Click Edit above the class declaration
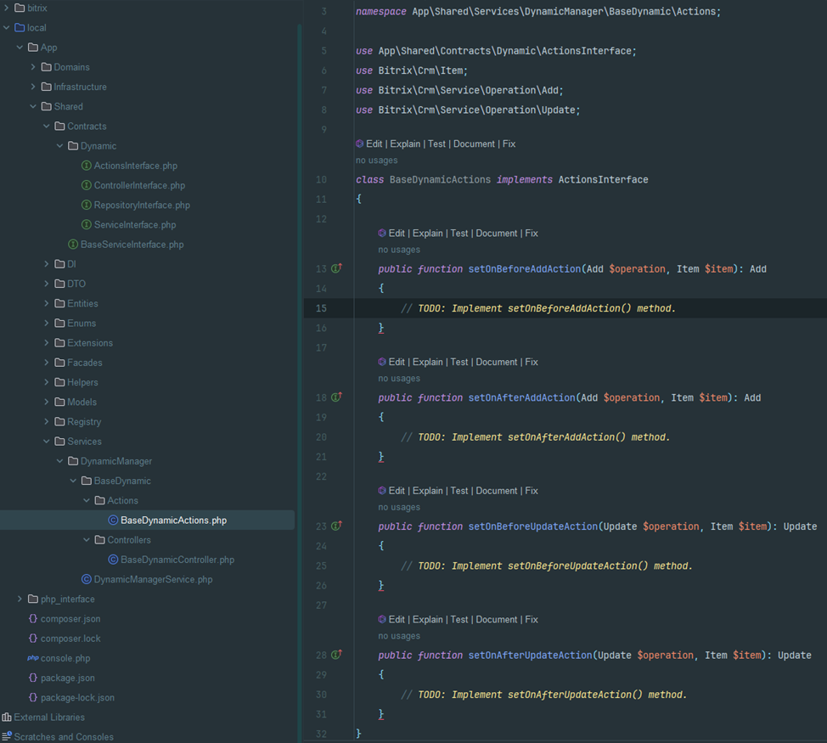The height and width of the screenshot is (743, 827). 374,144
